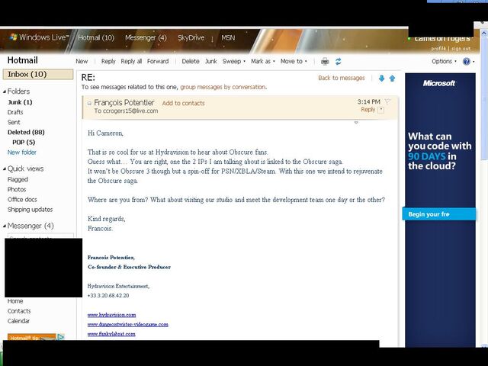
Task: Open the Junk (1) folder
Action: 20,102
